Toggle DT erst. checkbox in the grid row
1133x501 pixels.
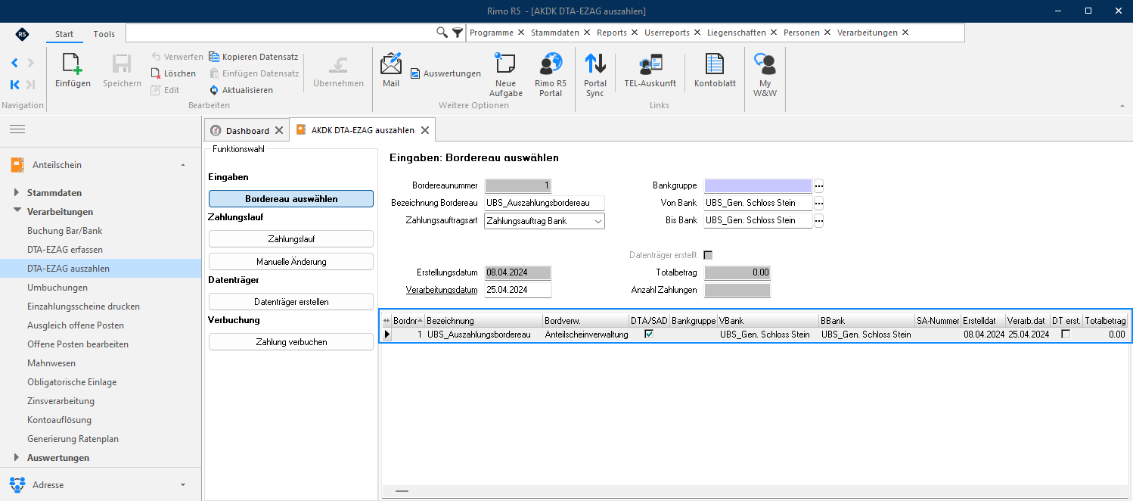pyautogui.click(x=1066, y=334)
